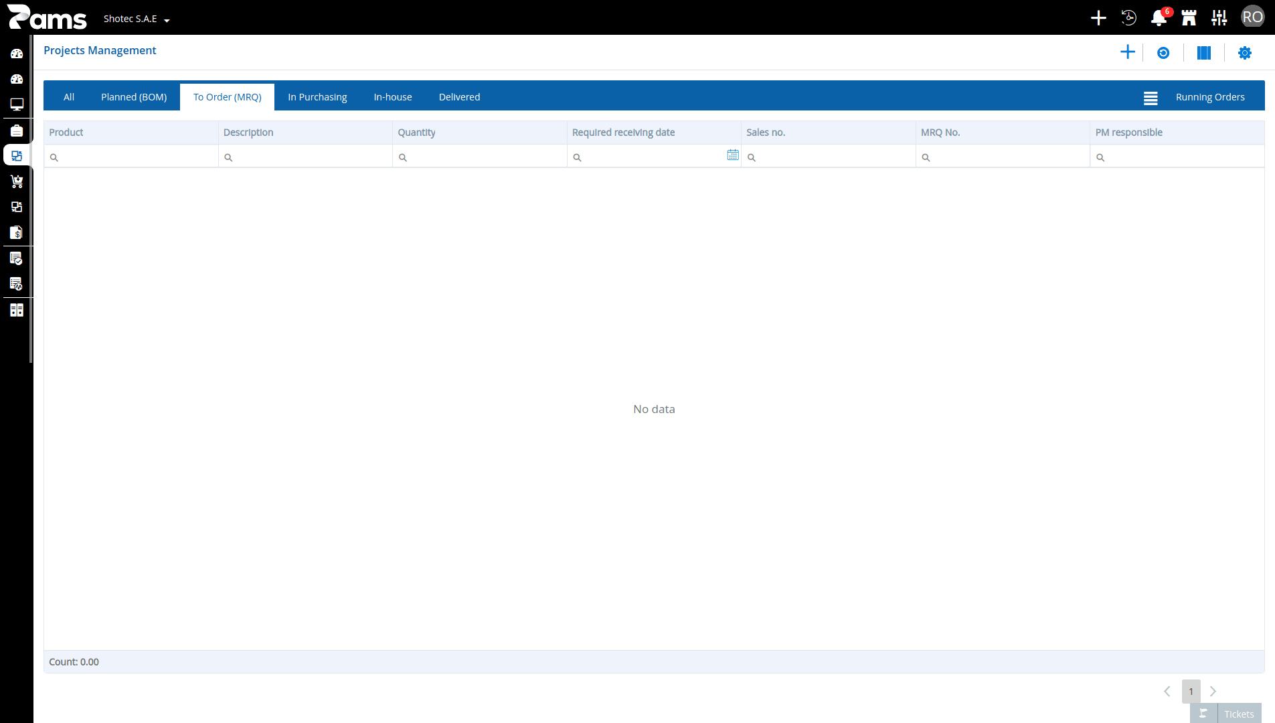The image size is (1275, 723).
Task: Open the Tickets button at bottom
Action: click(x=1226, y=714)
